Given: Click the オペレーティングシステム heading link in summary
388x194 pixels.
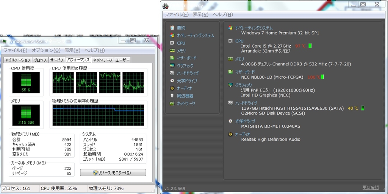Looking at the screenshot, I should coord(253,28).
